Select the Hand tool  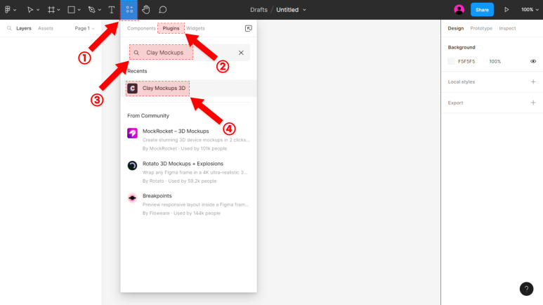click(x=146, y=10)
